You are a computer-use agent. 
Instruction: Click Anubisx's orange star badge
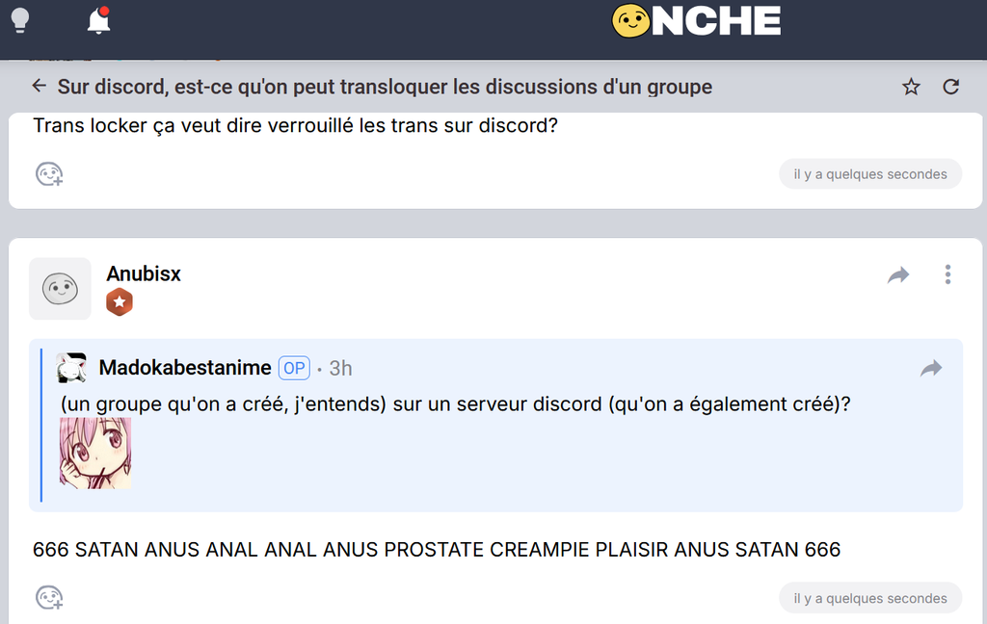click(120, 302)
